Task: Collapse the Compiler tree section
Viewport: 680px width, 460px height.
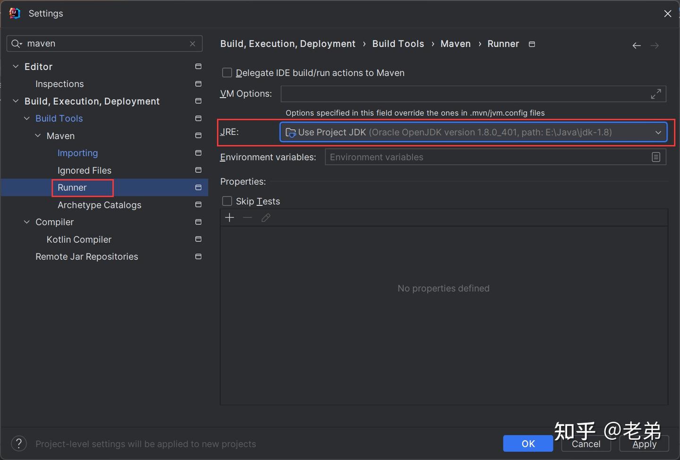Action: click(27, 222)
